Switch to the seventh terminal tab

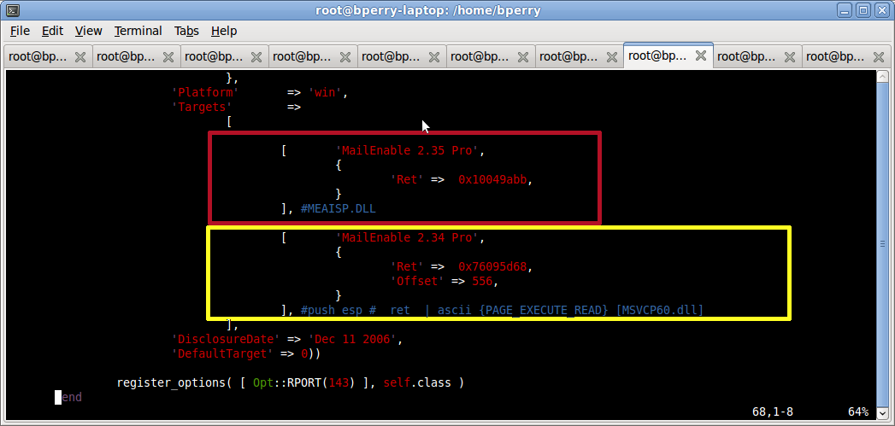(x=579, y=57)
